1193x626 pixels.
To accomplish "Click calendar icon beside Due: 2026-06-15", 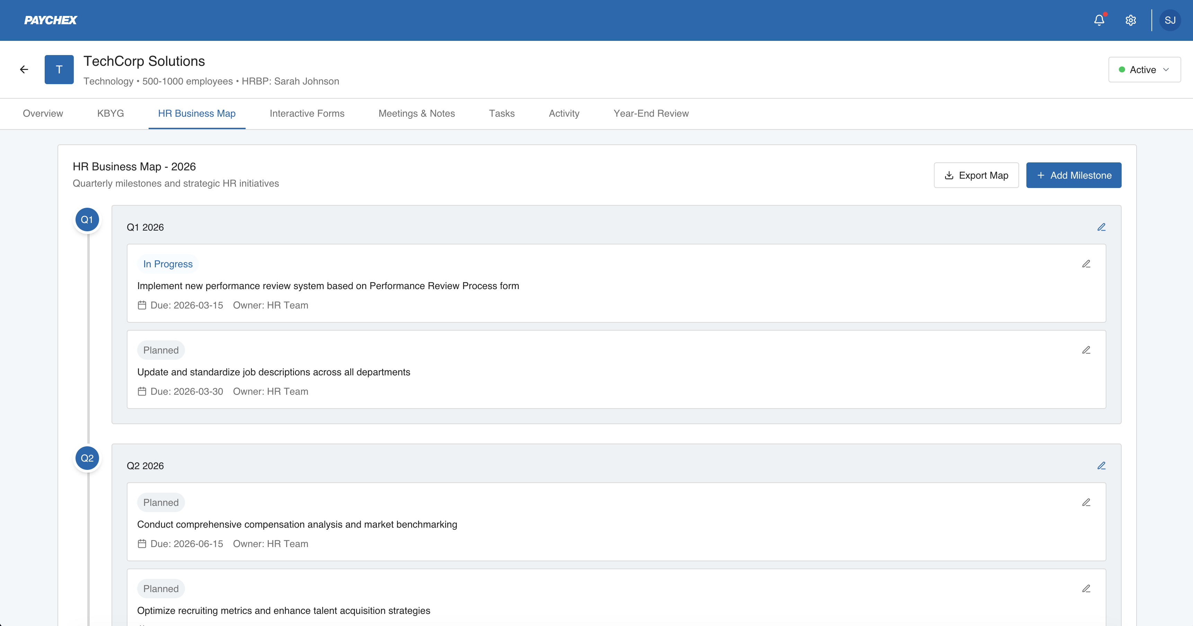I will click(x=142, y=544).
